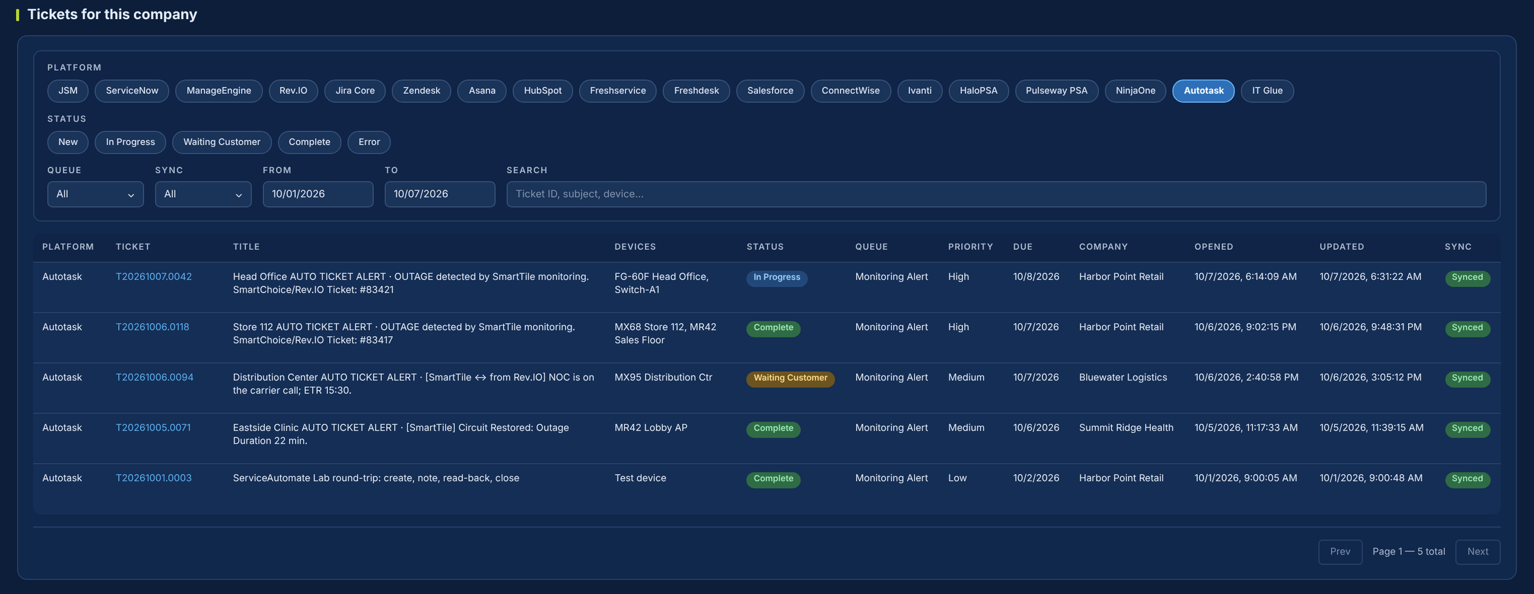Screen dimensions: 1534x594
Task: Filter tickets by New status
Action: pyautogui.click(x=68, y=142)
